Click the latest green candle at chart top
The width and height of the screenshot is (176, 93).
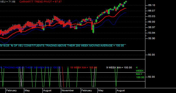pos(126,2)
